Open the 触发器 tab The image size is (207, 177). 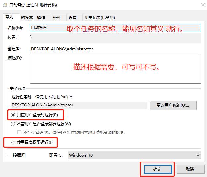click(27, 18)
